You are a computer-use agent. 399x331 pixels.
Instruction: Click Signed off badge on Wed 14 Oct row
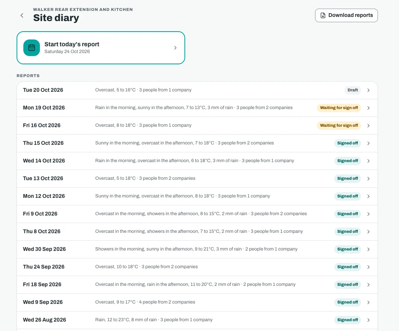point(347,161)
